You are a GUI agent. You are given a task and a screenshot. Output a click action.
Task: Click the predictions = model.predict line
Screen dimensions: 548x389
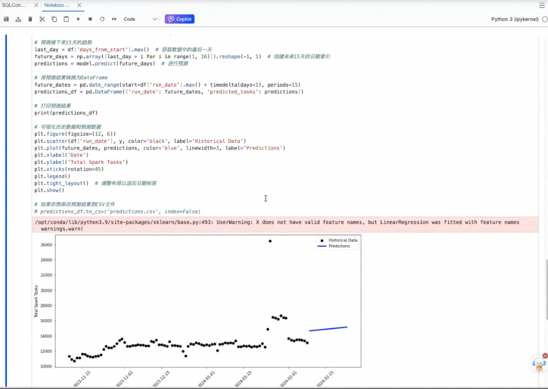[111, 63]
